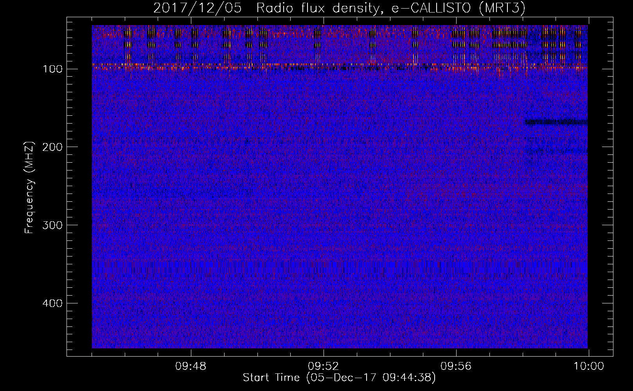Click the Start Time axis caption
This screenshot has height=391, width=633.
339,378
